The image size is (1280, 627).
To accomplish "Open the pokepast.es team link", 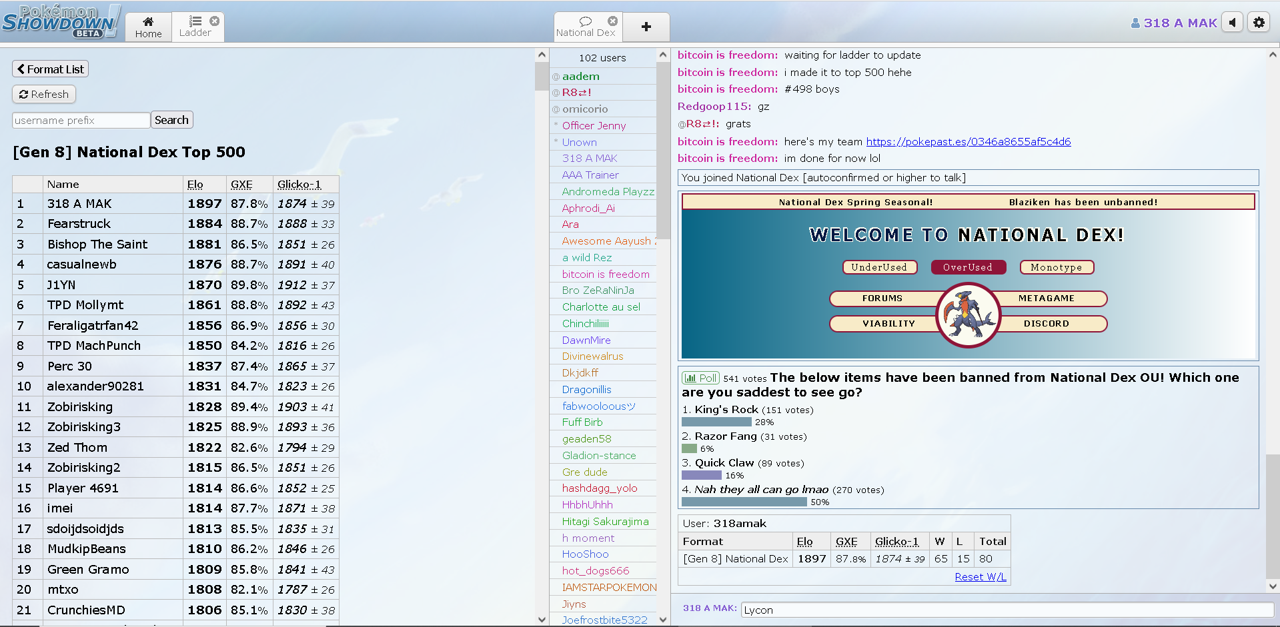I will coord(968,141).
